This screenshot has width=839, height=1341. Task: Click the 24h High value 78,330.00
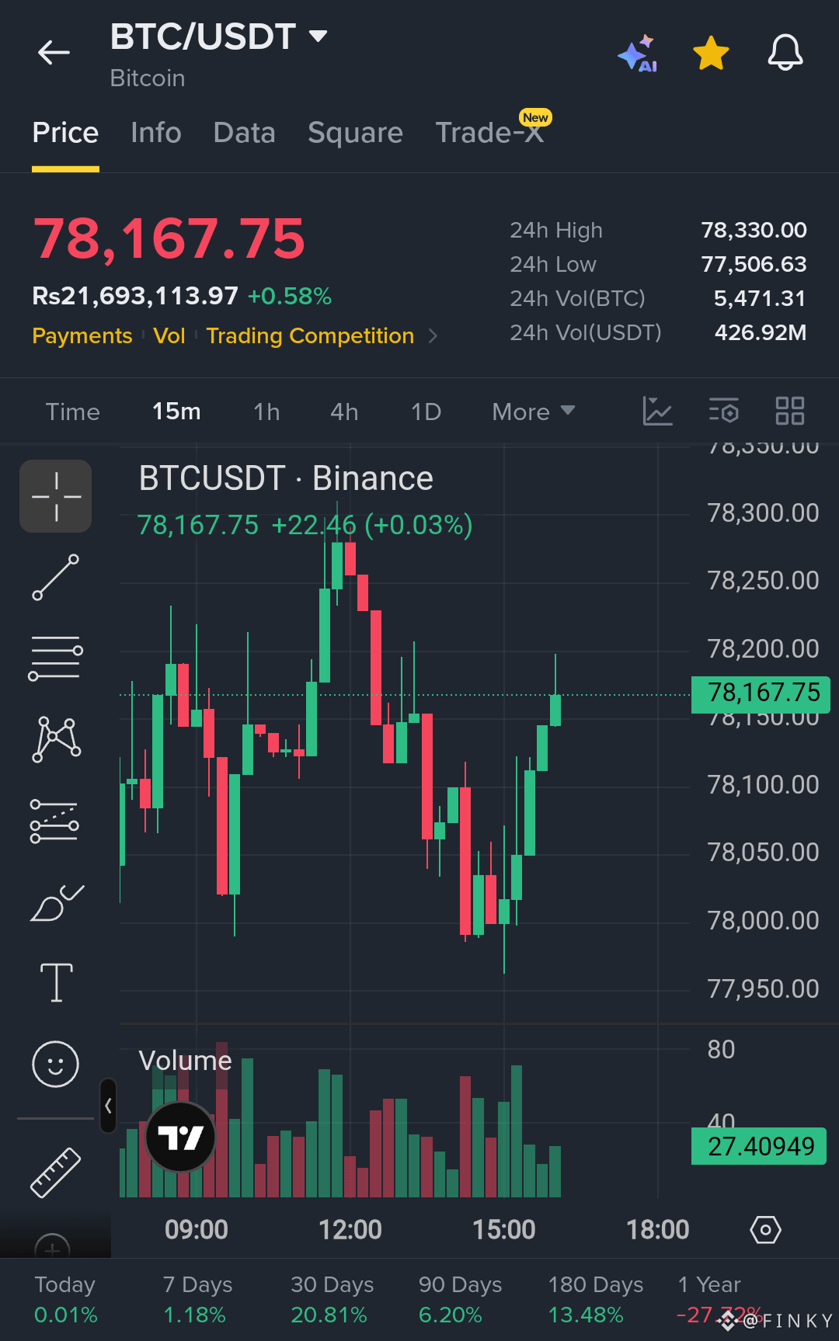coord(754,230)
